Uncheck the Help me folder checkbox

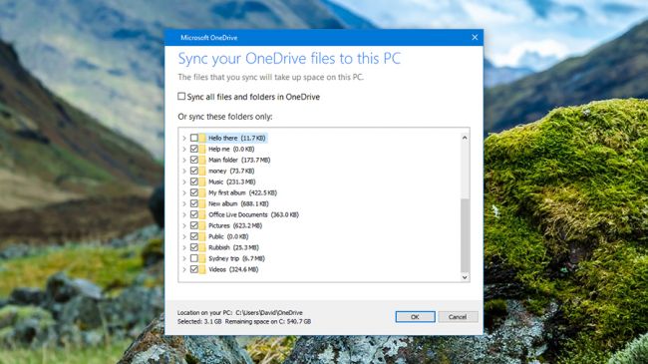click(194, 149)
